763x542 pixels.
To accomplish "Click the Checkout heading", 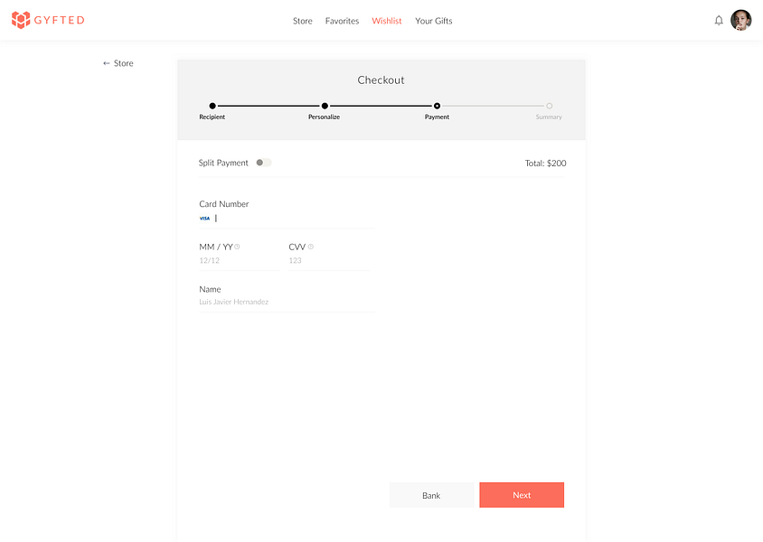I will (381, 80).
